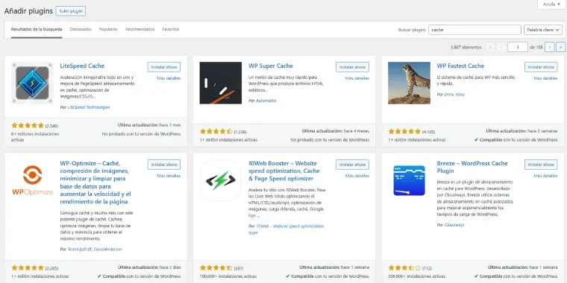
Task: Click the Subir plugin button
Action: tap(71, 11)
